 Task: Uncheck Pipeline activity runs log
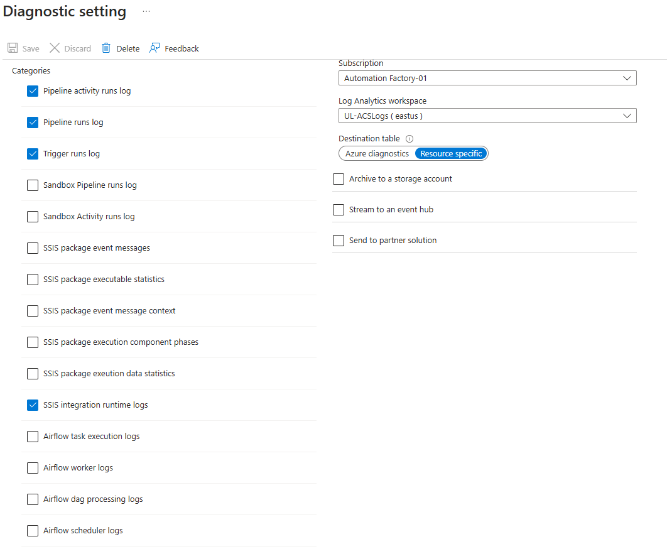pyautogui.click(x=33, y=91)
